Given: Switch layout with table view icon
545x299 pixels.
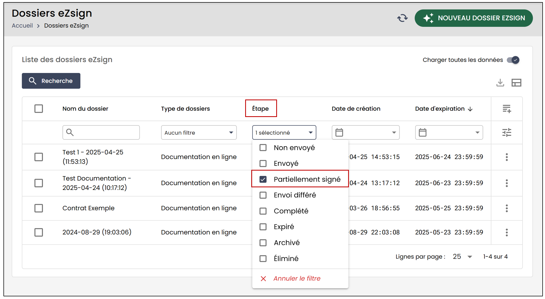Looking at the screenshot, I should [x=516, y=83].
